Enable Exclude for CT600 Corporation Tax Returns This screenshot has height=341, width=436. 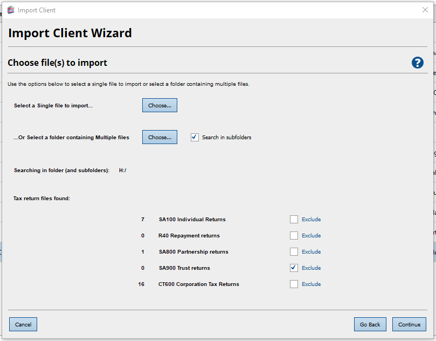294,284
